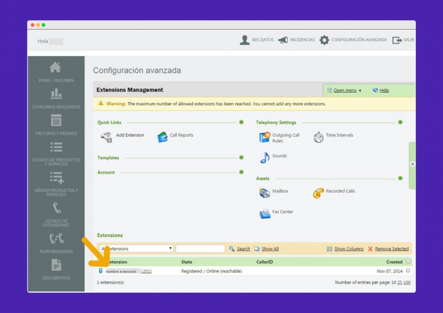
Task: Click the Mis Datos user icon
Action: coord(244,40)
